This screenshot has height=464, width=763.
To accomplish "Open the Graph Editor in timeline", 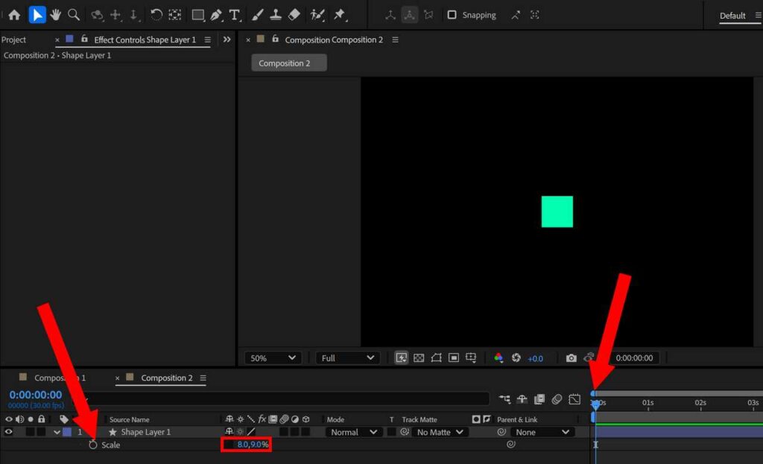I will [x=574, y=399].
